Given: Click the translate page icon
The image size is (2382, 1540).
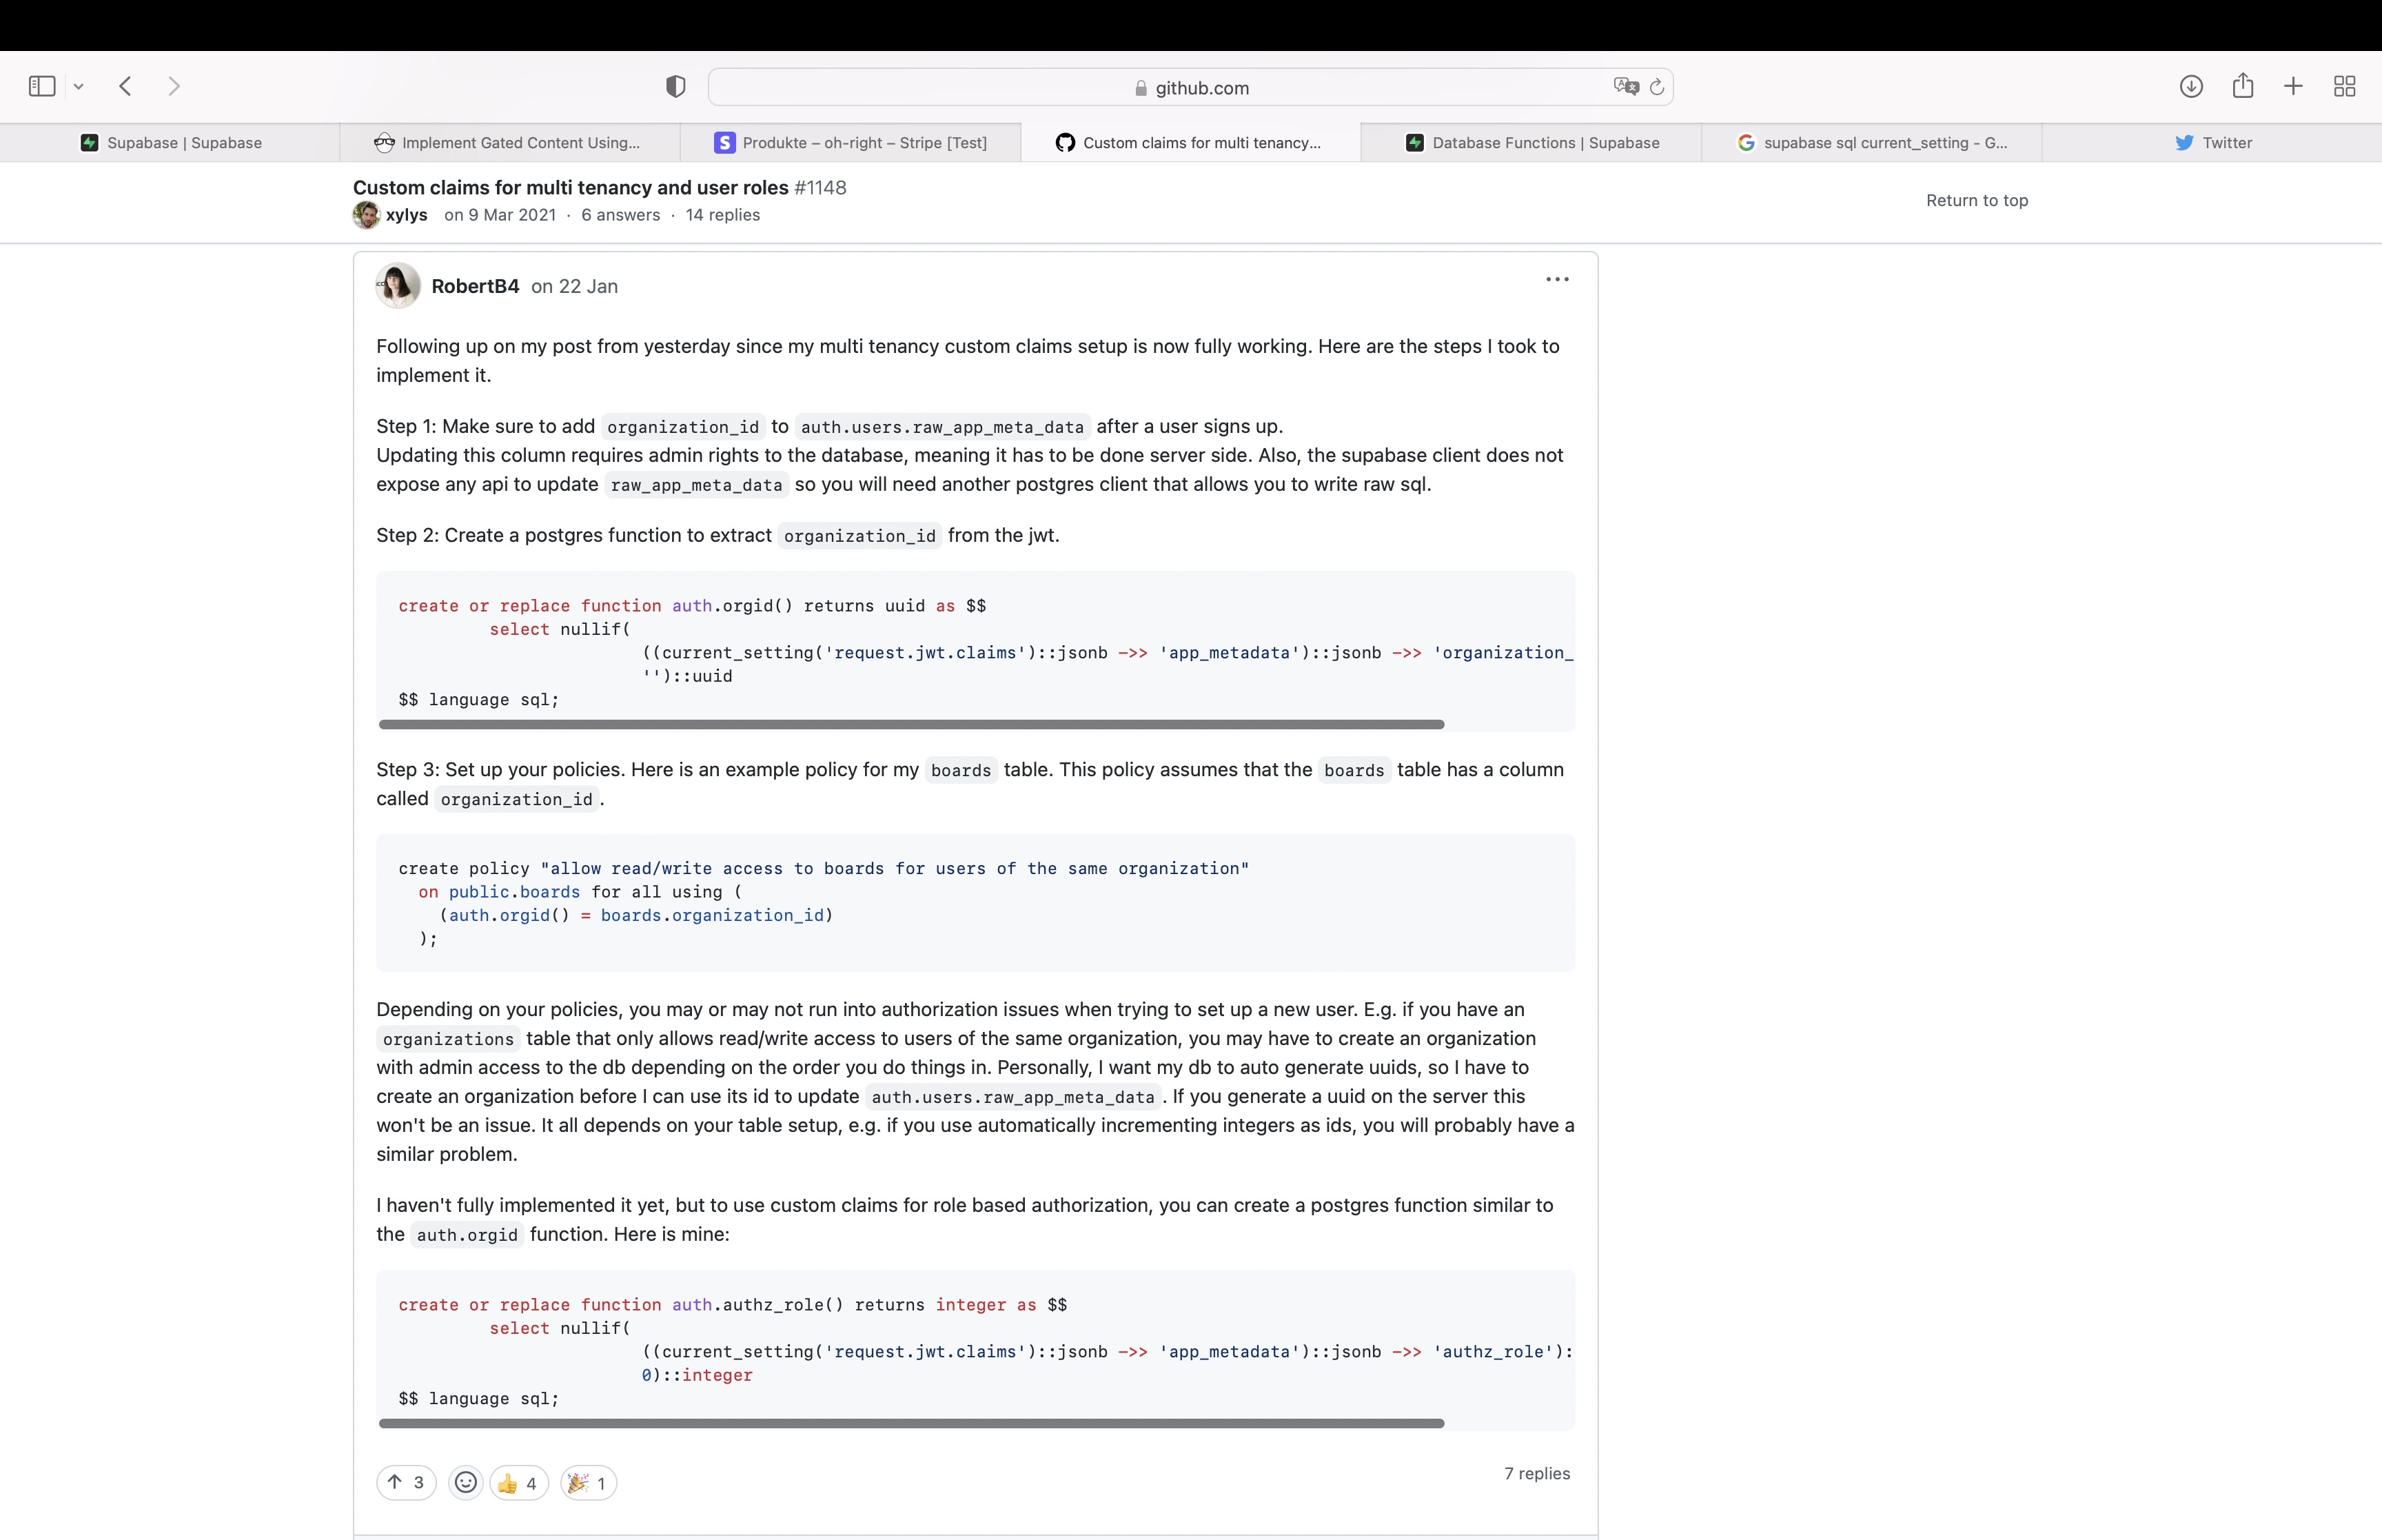Looking at the screenshot, I should [1625, 87].
